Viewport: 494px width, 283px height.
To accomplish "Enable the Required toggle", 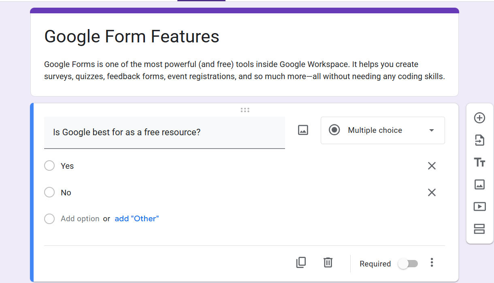I will (x=408, y=263).
